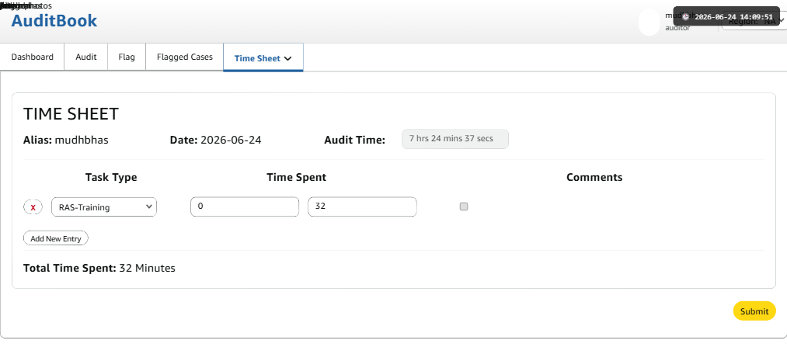This screenshot has height=354, width=787.
Task: Click the Alias mudhbhas text
Action: tap(66, 140)
